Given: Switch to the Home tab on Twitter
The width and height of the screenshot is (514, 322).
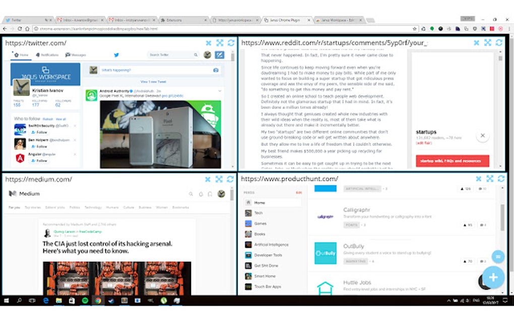Looking at the screenshot, I should 16,55.
